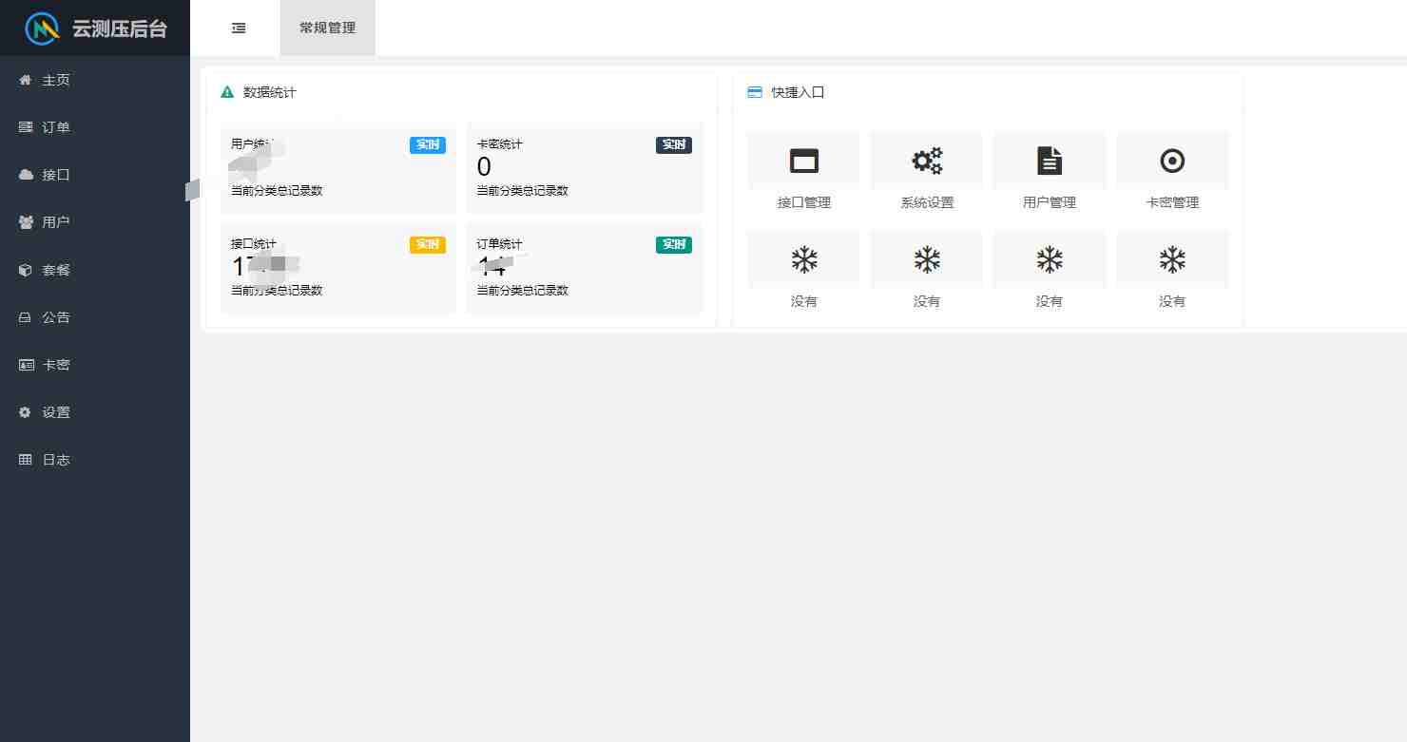Click the 卡密管理 shortcut label
1407x742 pixels.
point(1172,202)
